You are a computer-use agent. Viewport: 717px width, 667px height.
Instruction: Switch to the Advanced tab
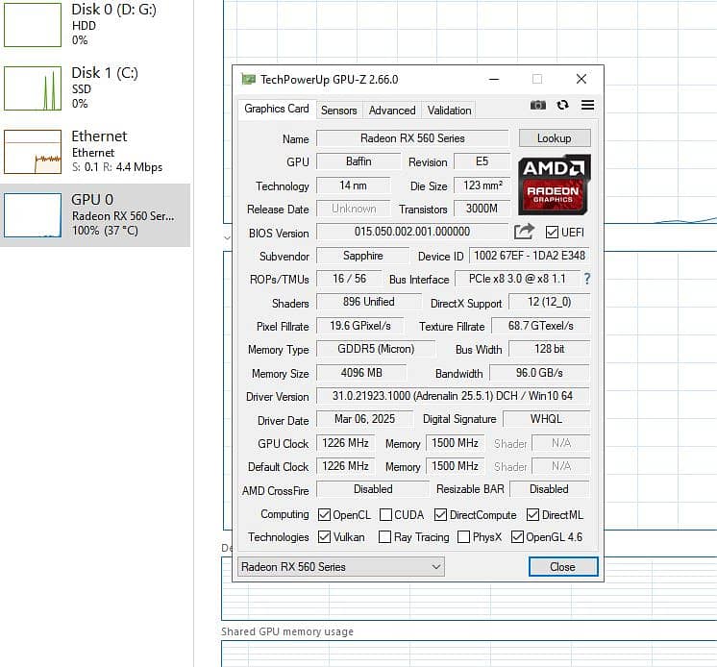coord(392,111)
